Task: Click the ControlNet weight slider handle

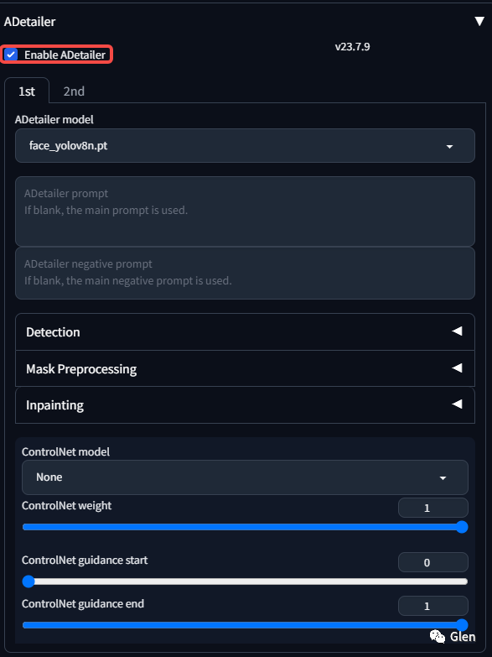Action: (x=462, y=527)
